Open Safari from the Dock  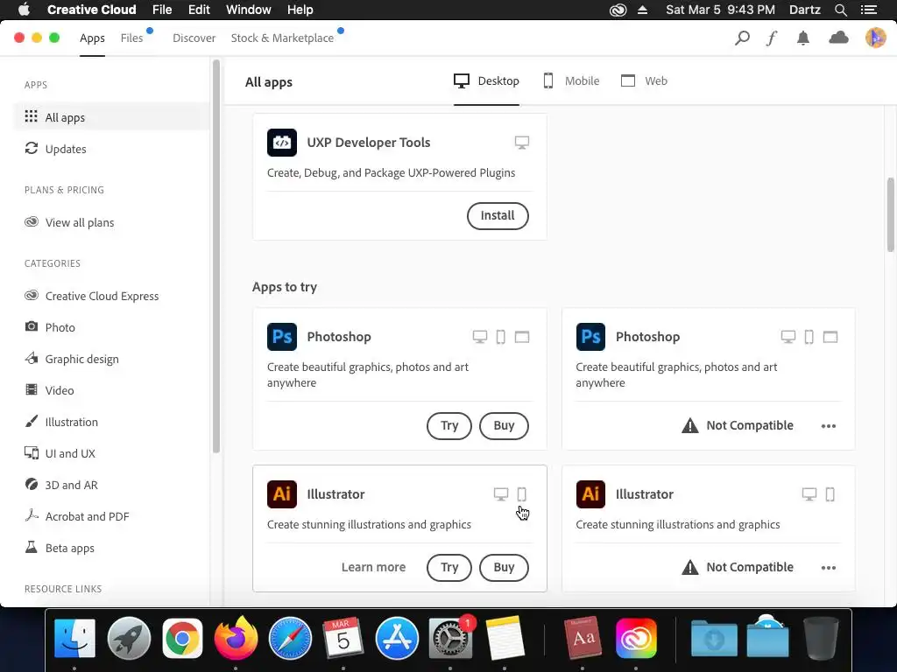tap(290, 638)
